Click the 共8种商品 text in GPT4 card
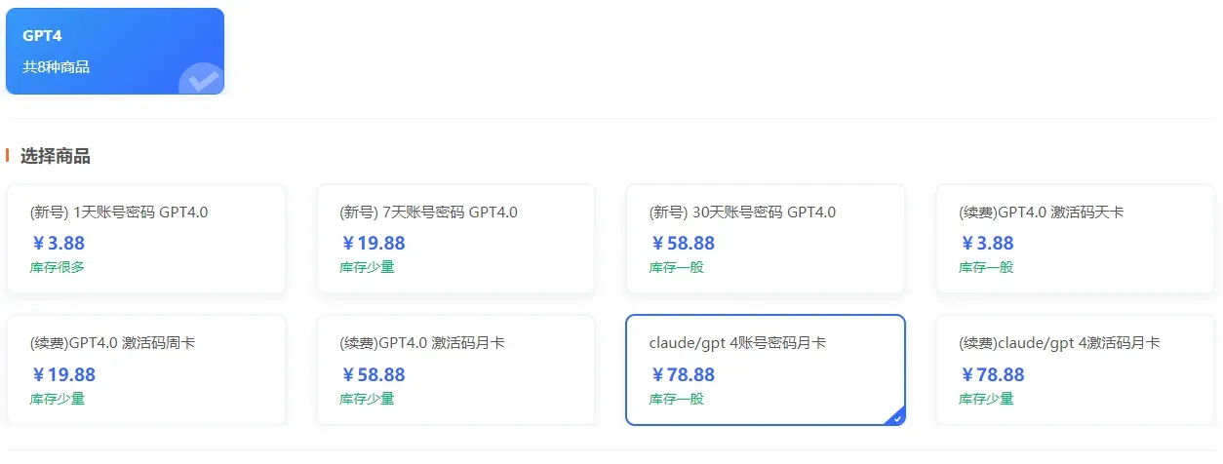 coord(57,67)
